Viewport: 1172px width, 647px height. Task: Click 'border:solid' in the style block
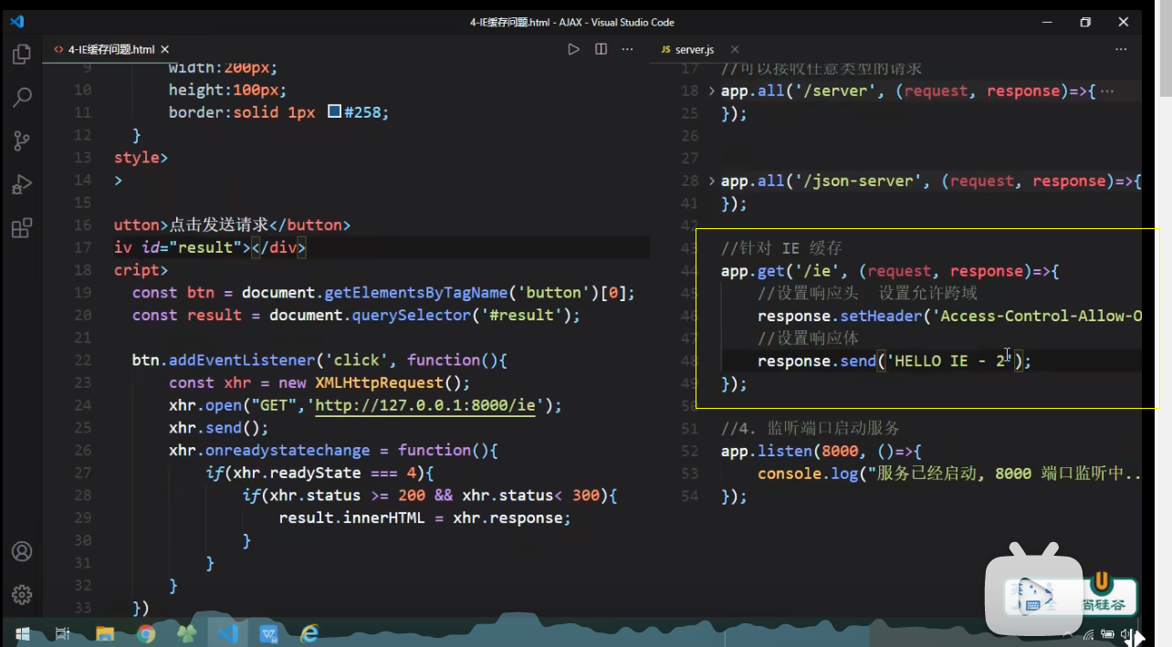224,112
